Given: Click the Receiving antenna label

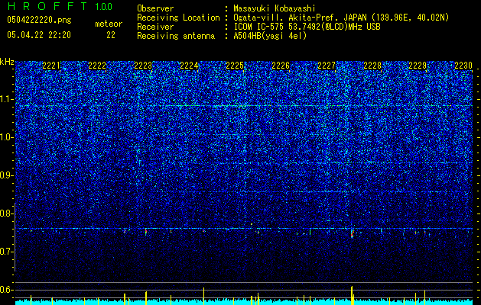Looking at the screenshot, I should click(x=176, y=36).
